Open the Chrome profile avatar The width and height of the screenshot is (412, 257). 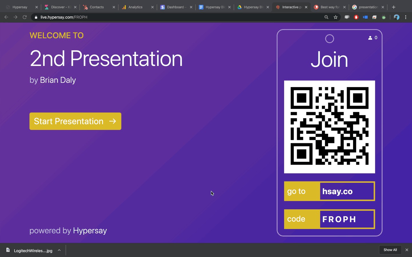[x=396, y=17]
